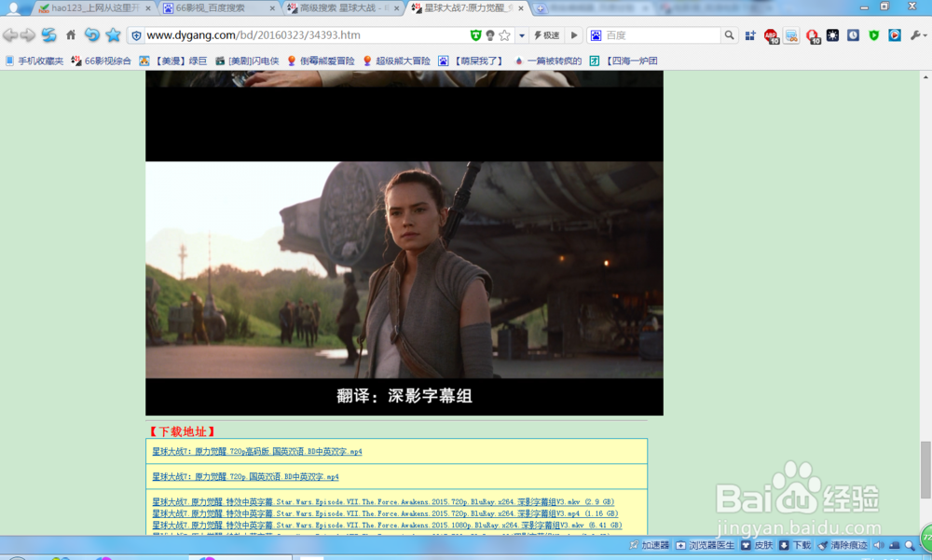The image size is (932, 560).
Task: Click the dark sun brightness extension icon
Action: tap(832, 35)
